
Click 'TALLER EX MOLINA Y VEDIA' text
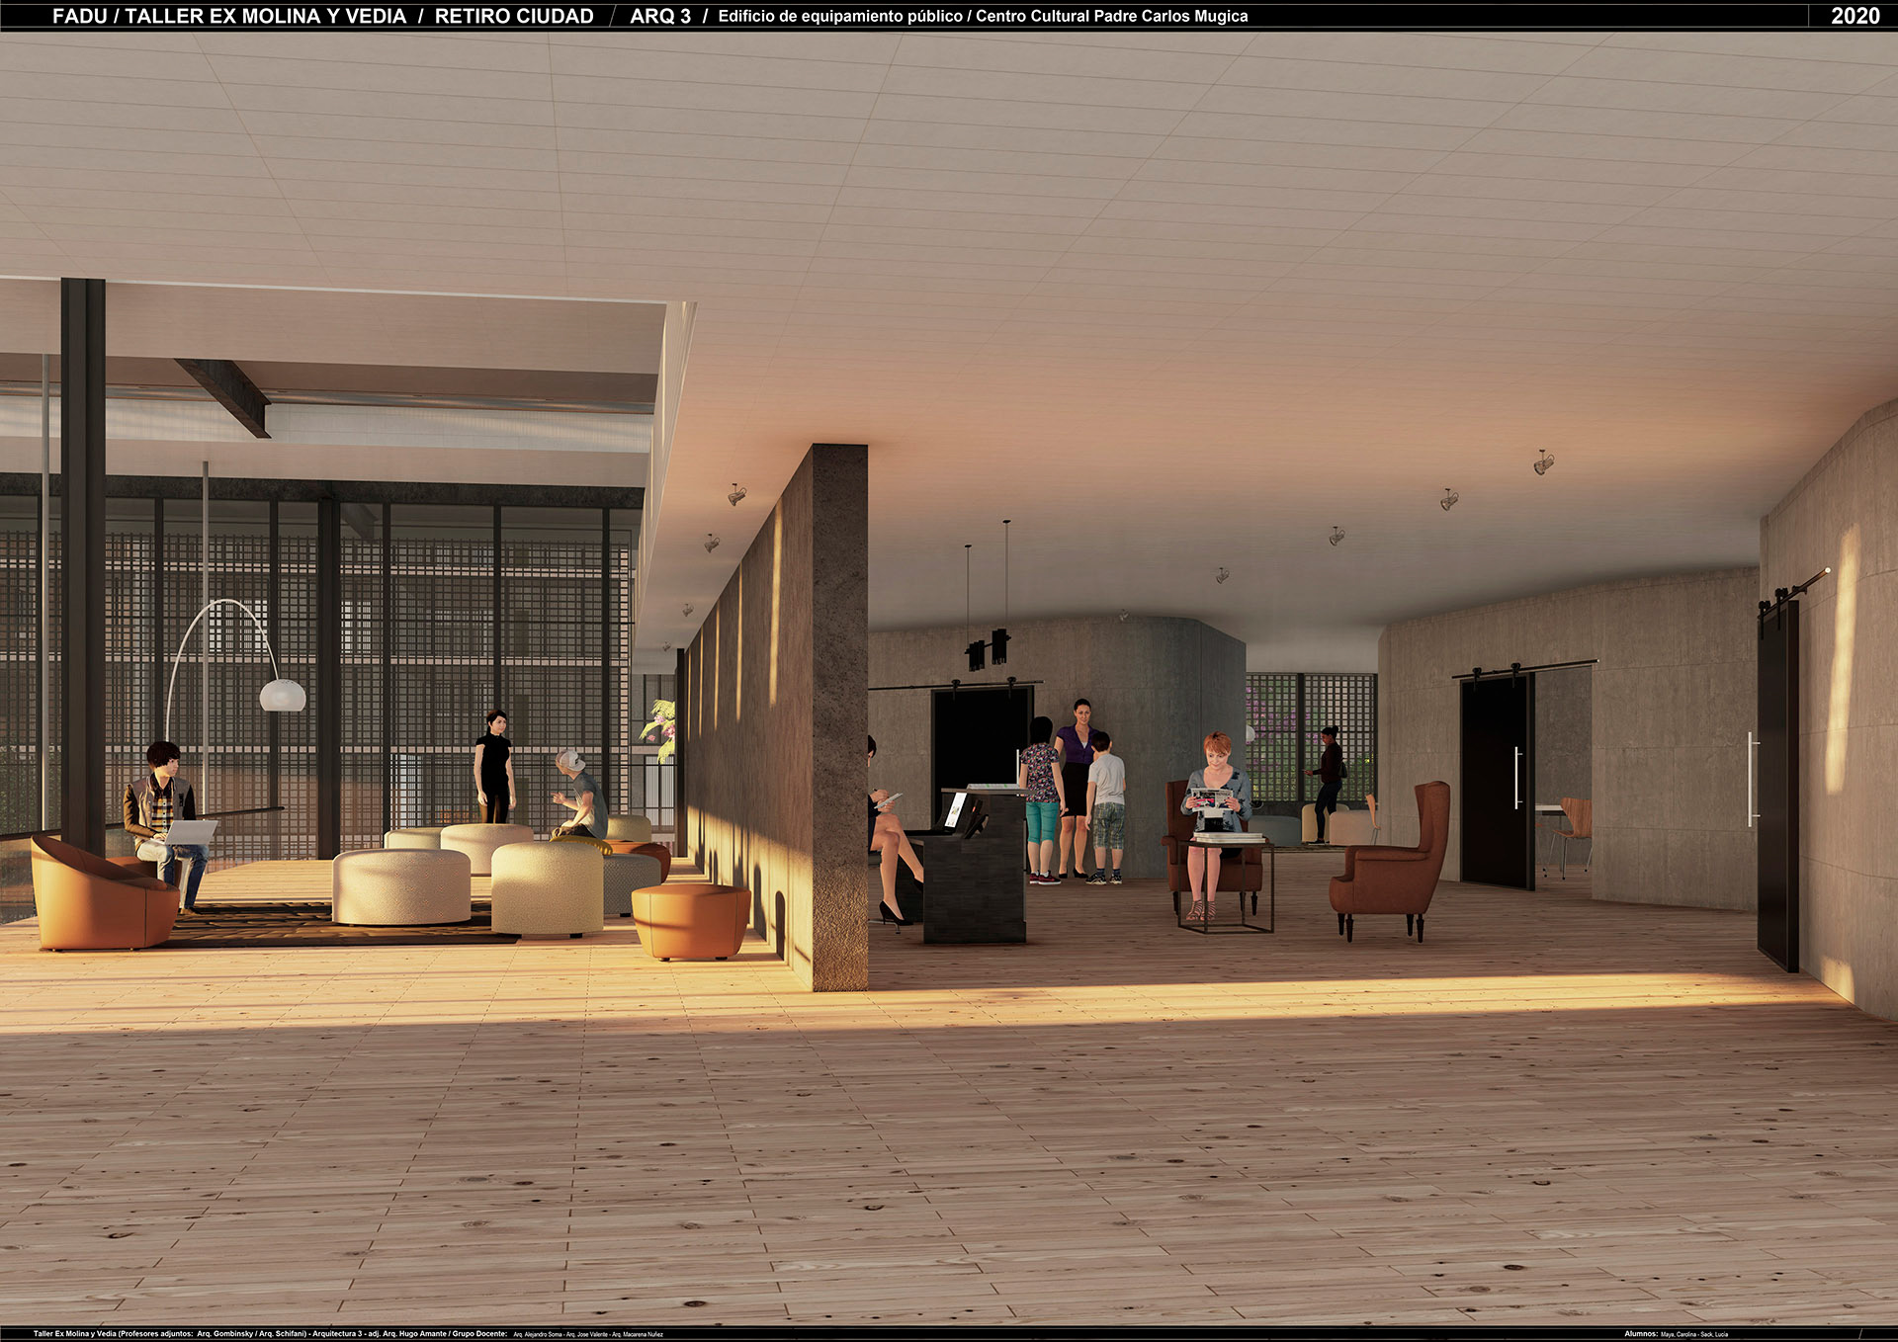[x=265, y=16]
